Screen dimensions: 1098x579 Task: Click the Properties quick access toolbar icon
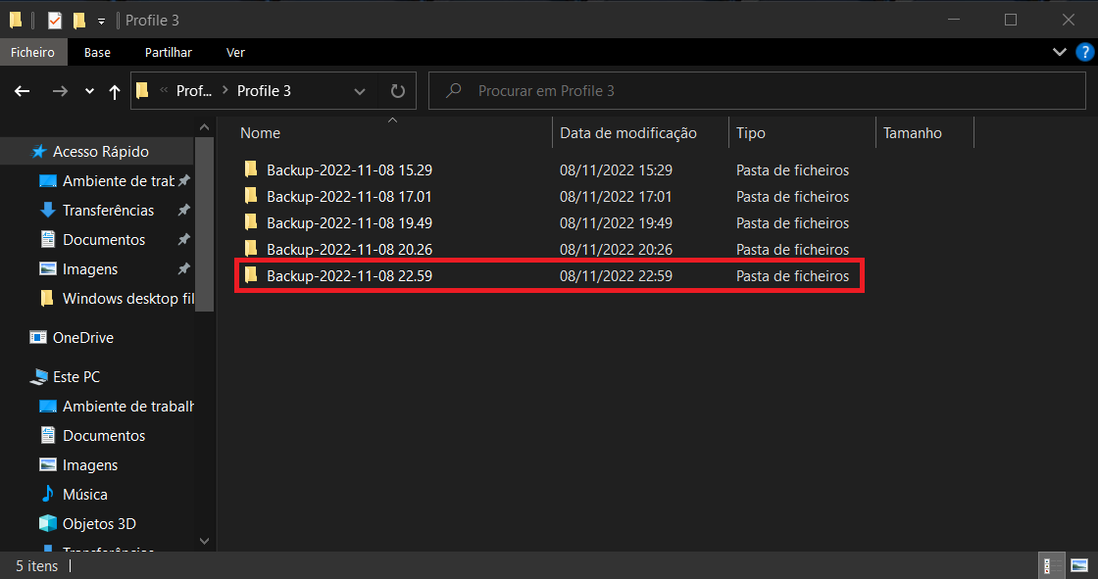[x=55, y=20]
